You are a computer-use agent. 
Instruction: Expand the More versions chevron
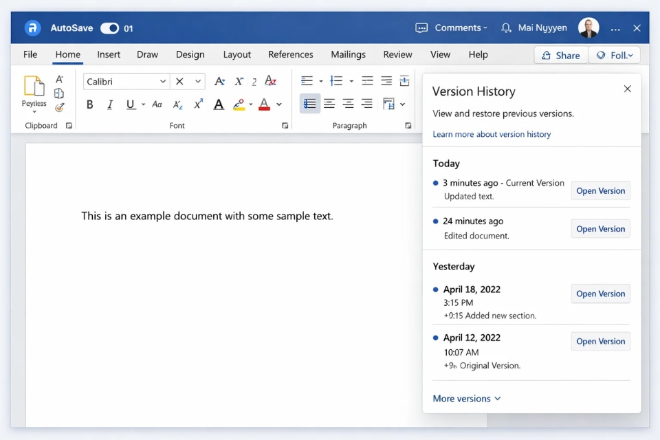(x=498, y=398)
